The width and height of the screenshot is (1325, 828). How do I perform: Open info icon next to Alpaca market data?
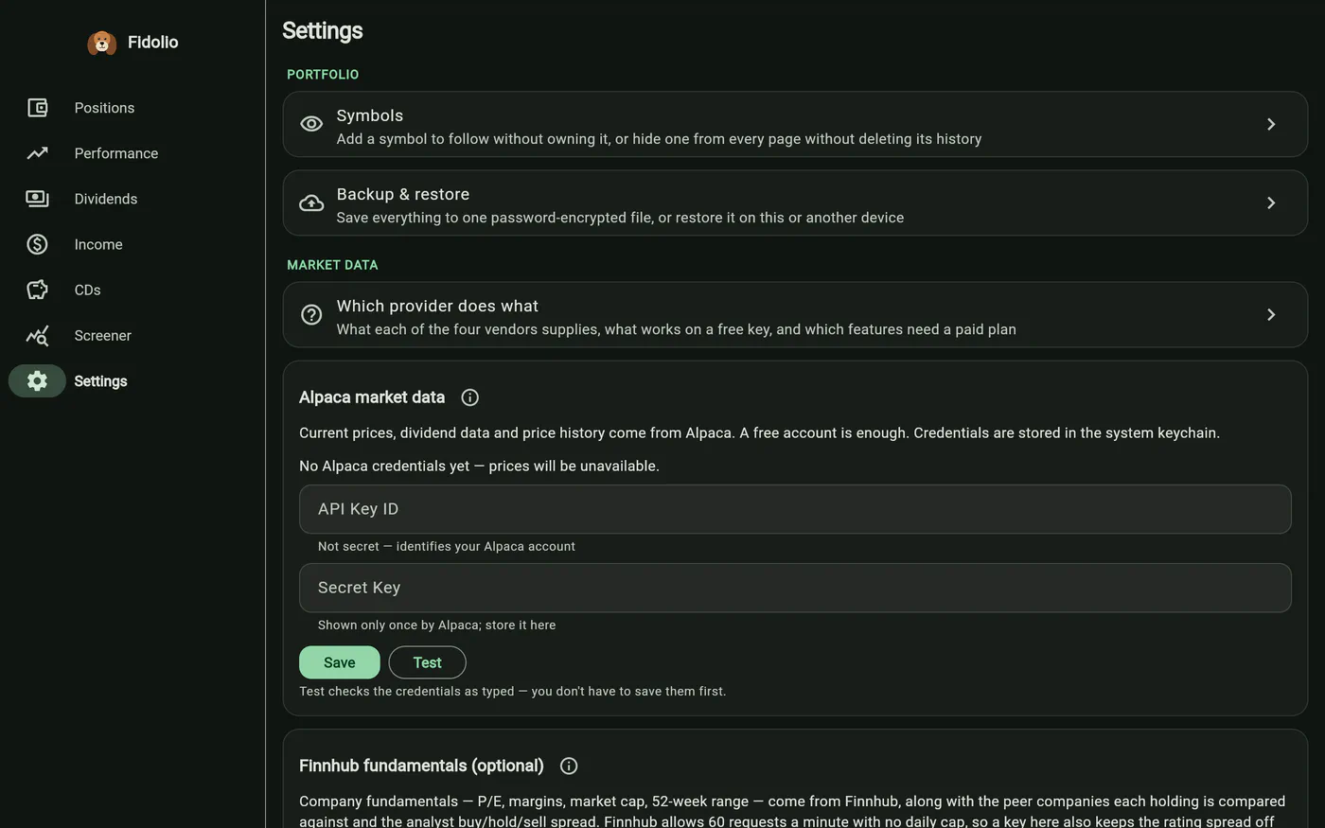click(469, 397)
